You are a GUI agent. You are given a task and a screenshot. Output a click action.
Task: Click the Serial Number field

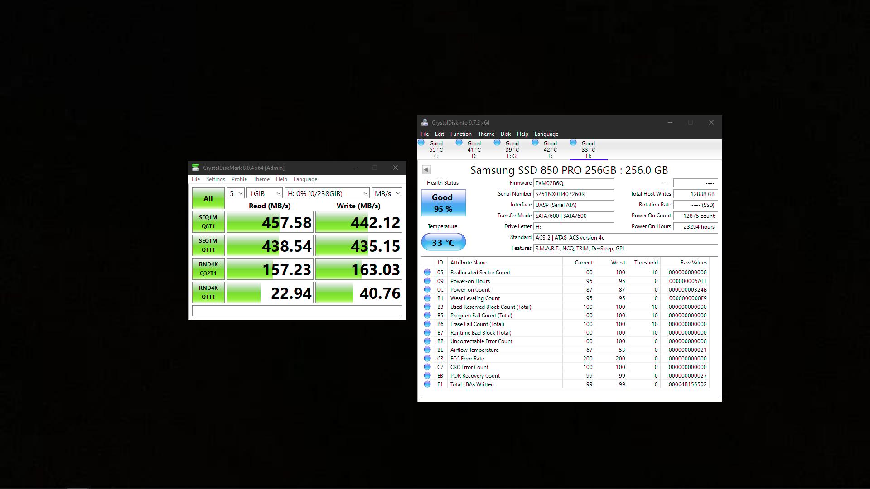click(574, 194)
